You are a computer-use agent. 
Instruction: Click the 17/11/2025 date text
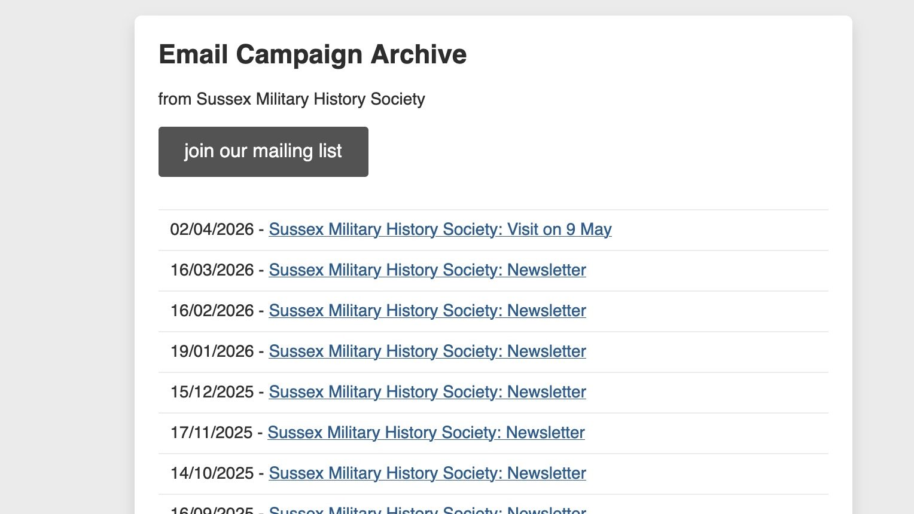coord(211,433)
